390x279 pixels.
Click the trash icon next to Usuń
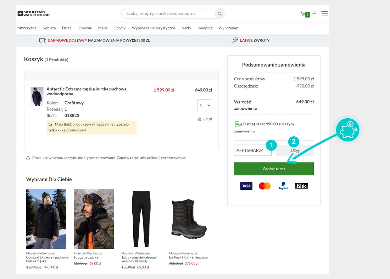coord(200,119)
